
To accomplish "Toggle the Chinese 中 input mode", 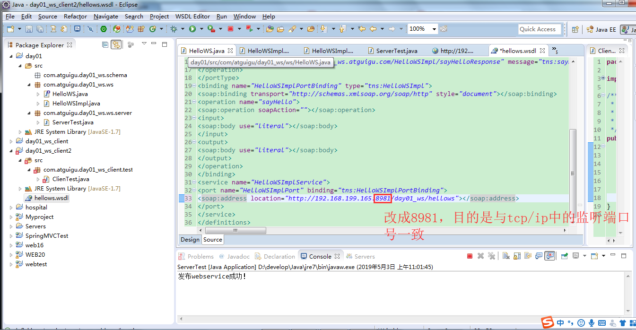I will pos(560,322).
